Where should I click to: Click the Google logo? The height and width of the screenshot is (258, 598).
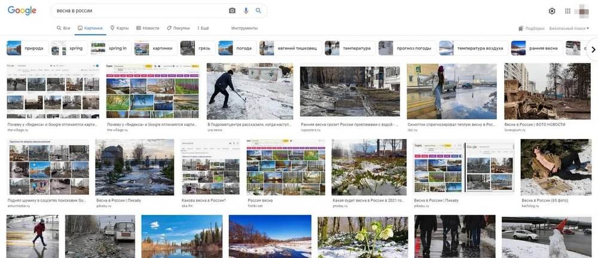pyautogui.click(x=22, y=11)
